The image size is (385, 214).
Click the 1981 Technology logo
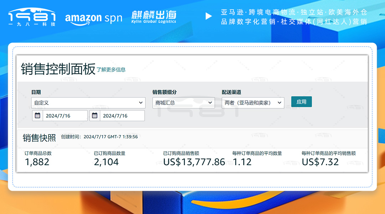click(32, 17)
